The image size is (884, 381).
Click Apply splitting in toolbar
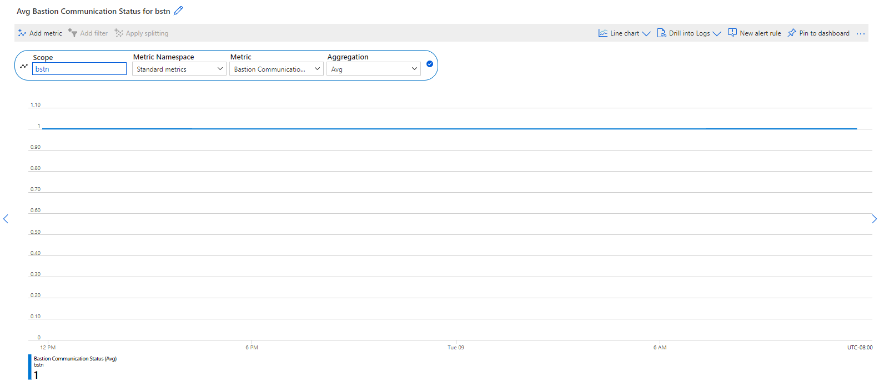click(142, 33)
